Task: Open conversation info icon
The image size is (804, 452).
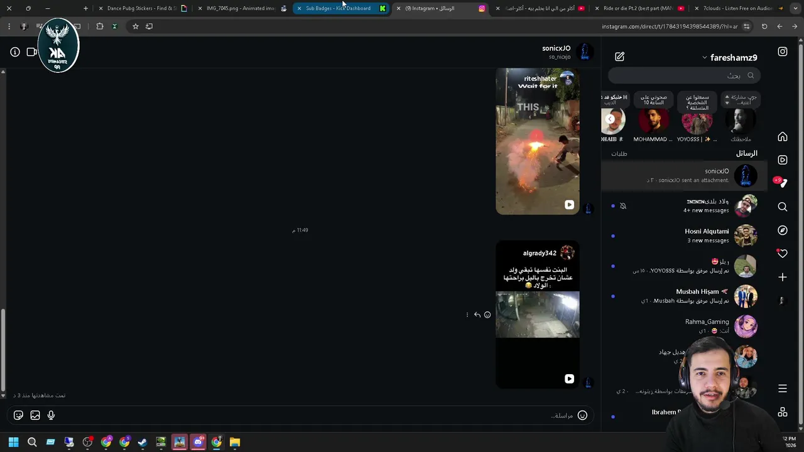Action: 15,52
